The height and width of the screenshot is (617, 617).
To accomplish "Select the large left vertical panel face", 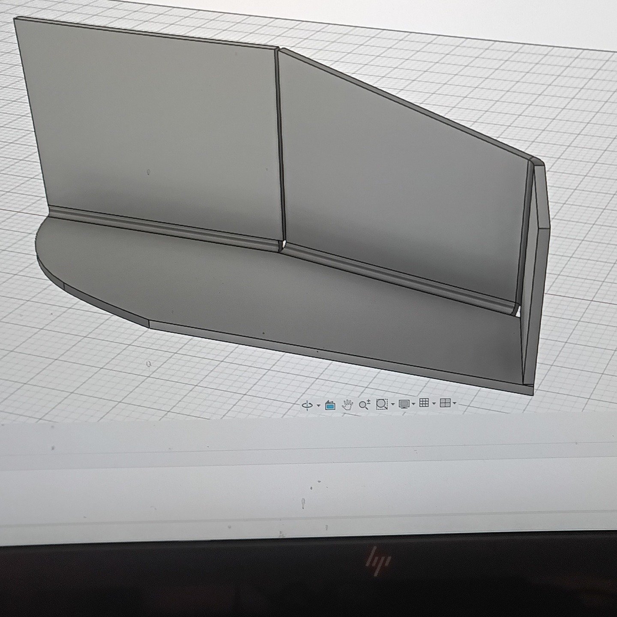I will click(150, 129).
